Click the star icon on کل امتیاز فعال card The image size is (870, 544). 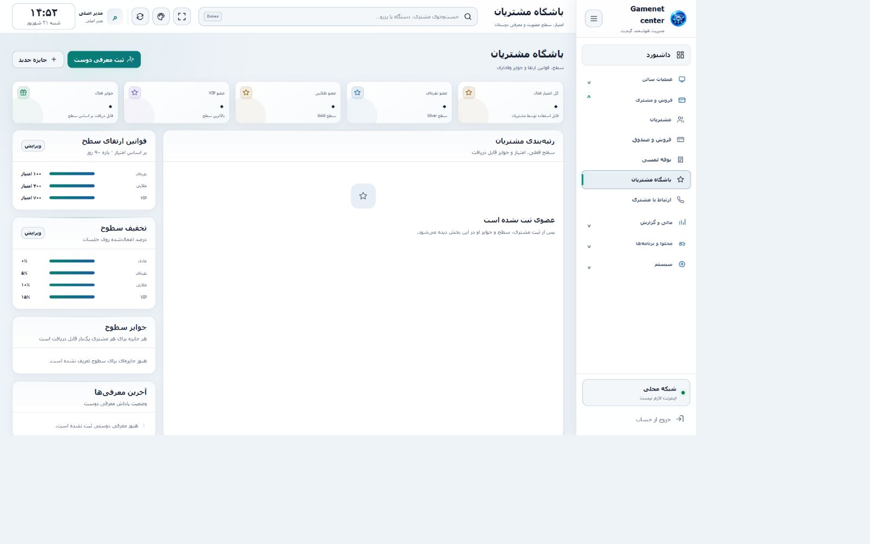point(469,92)
